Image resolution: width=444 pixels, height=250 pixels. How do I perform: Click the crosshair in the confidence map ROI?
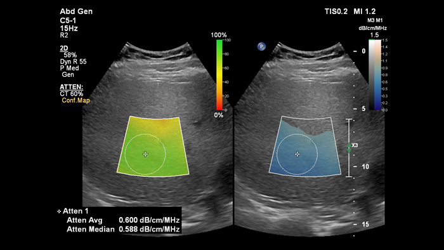click(145, 154)
